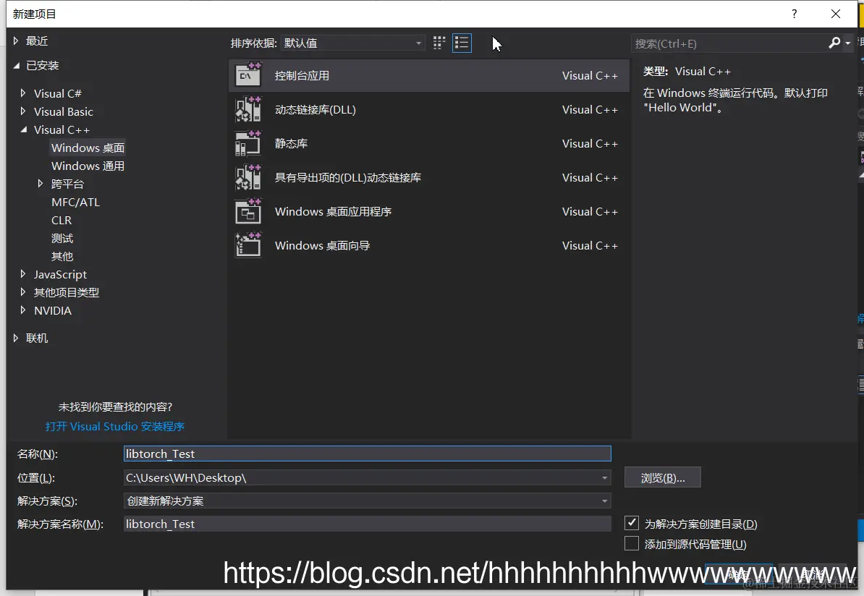Select 测试 (Test) category
Image resolution: width=864 pixels, height=596 pixels.
(x=62, y=239)
